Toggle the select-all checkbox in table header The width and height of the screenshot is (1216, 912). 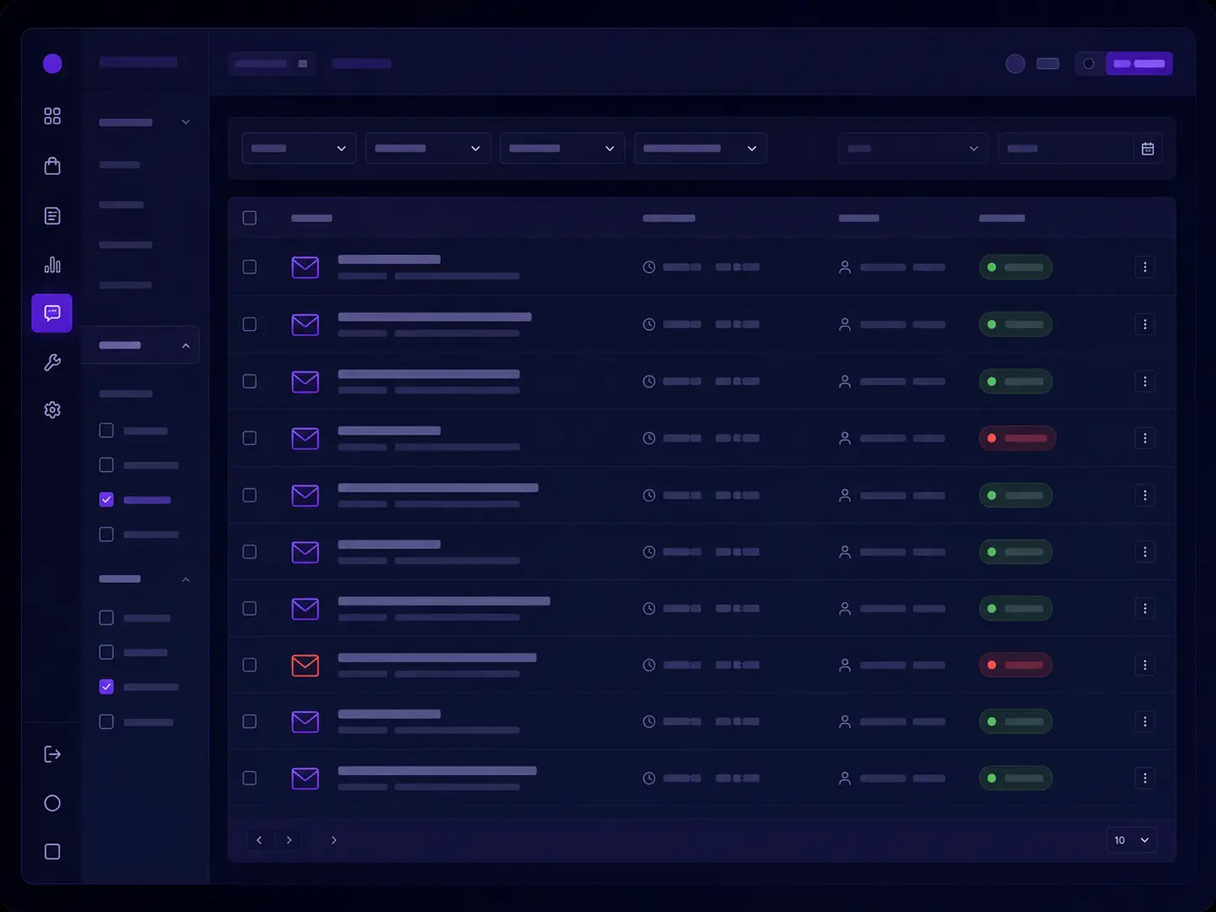(x=249, y=218)
